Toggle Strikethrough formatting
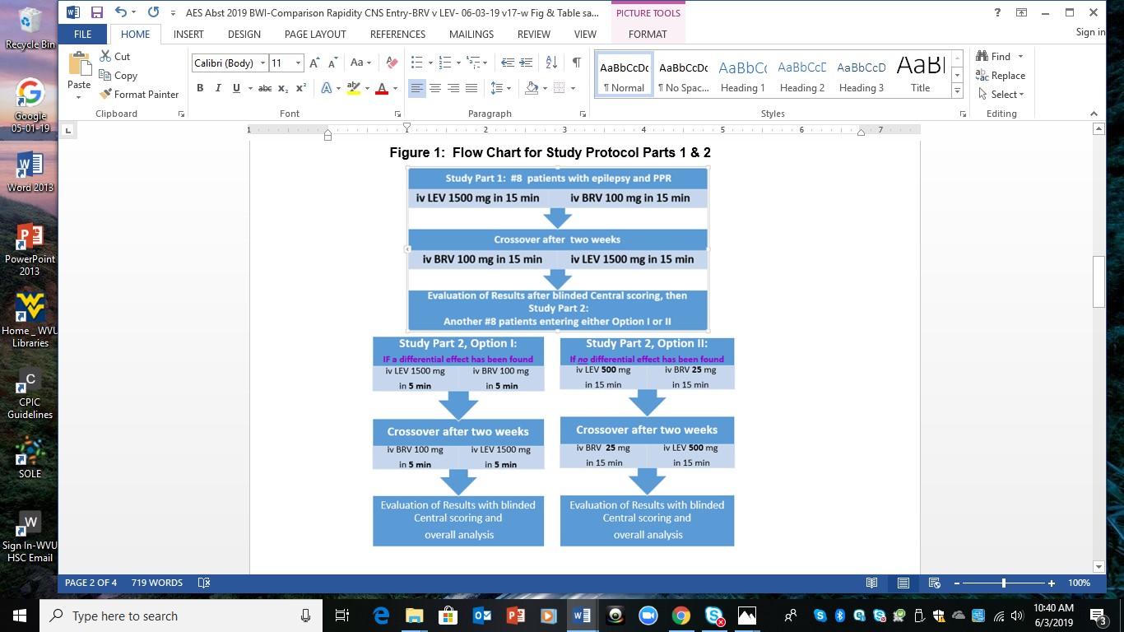Image resolution: width=1124 pixels, height=632 pixels. coord(264,88)
